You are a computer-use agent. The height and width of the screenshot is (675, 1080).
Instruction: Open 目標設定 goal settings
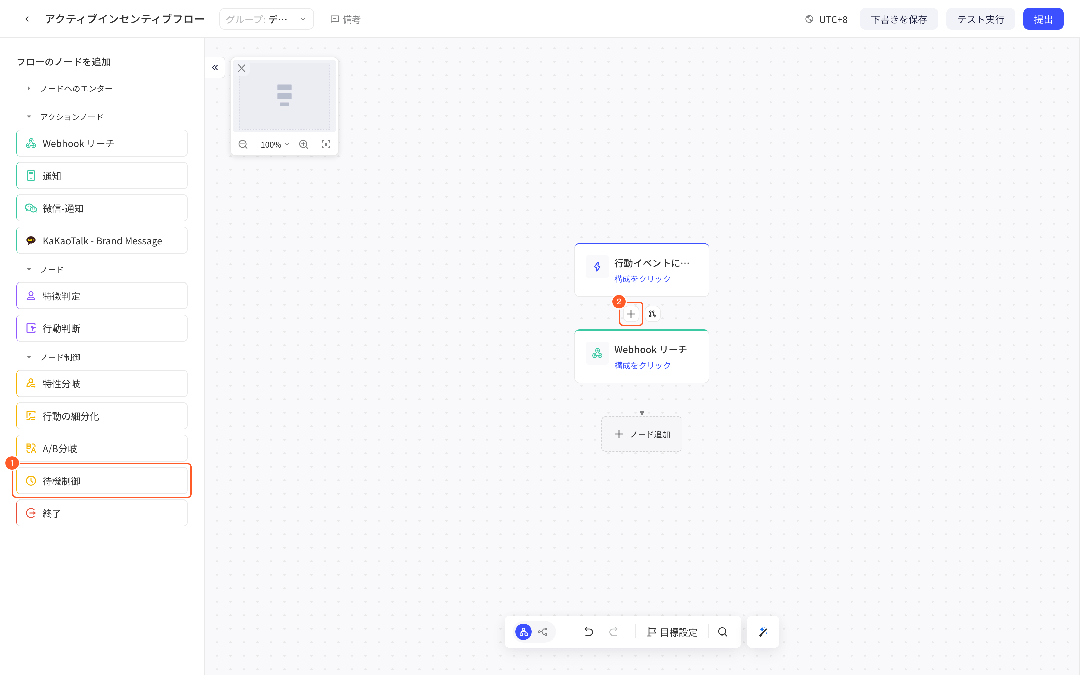coord(672,632)
